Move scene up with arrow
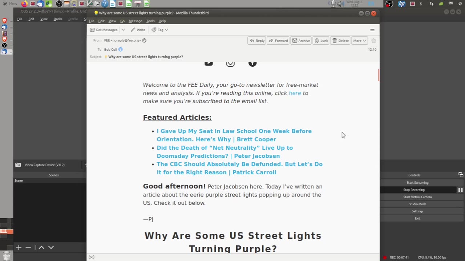The image size is (465, 261). click(41, 247)
